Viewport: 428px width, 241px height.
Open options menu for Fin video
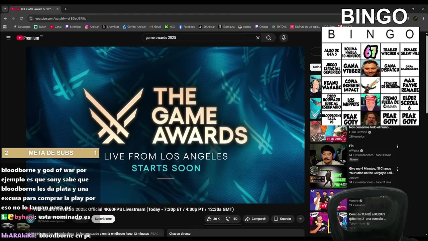(x=398, y=146)
